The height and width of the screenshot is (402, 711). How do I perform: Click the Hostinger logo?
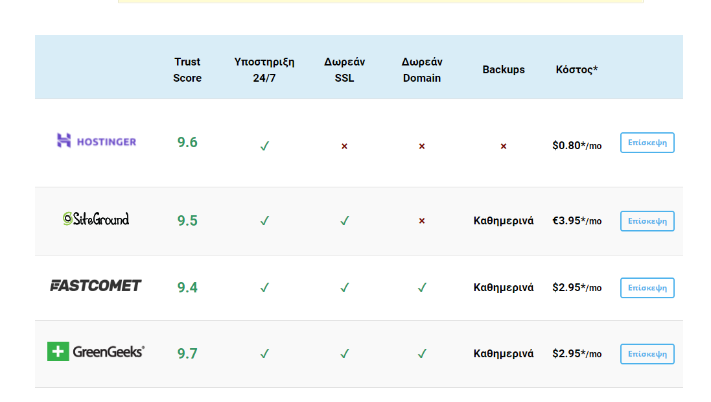(96, 141)
